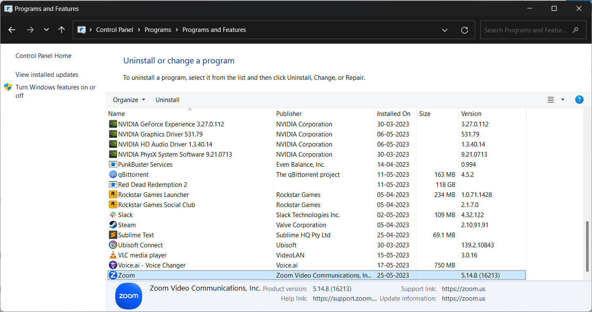Screen dimensions: 592x312
Task: Click the qBittorrent program icon
Action: [x=113, y=175]
